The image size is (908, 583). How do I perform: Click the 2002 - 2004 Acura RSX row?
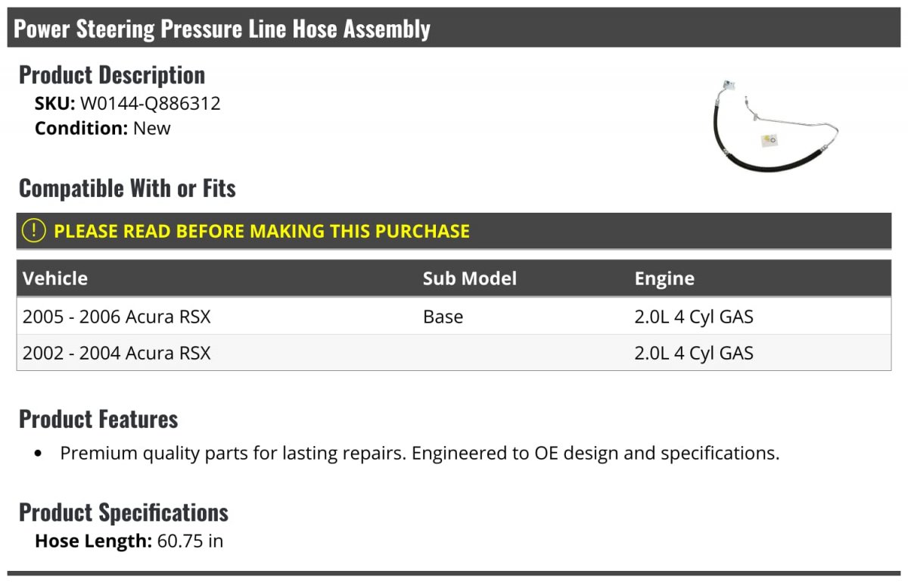point(454,353)
